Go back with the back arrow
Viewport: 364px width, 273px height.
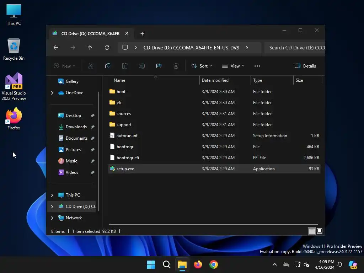point(56,48)
